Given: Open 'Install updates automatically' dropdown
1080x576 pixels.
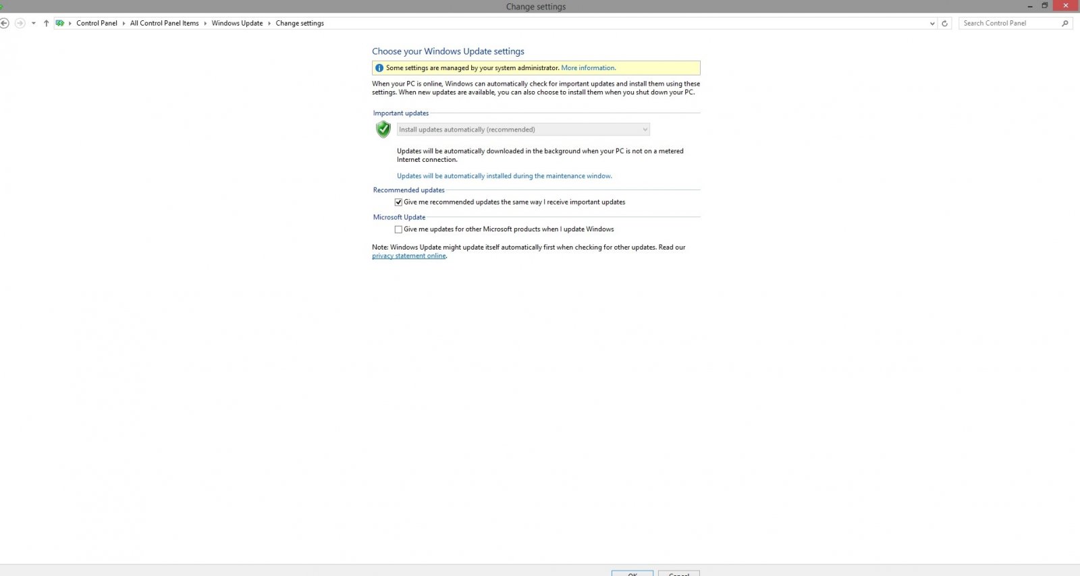Looking at the screenshot, I should tap(523, 129).
